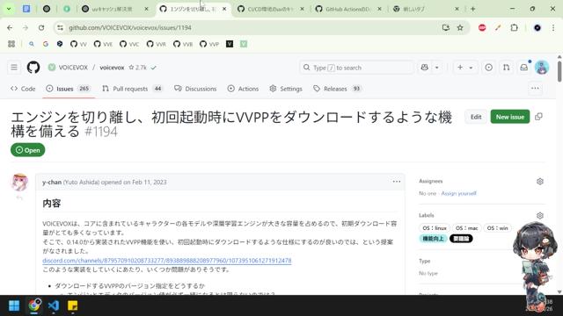The image size is (563, 316).
Task: Switch to the Code tab
Action: tap(23, 89)
